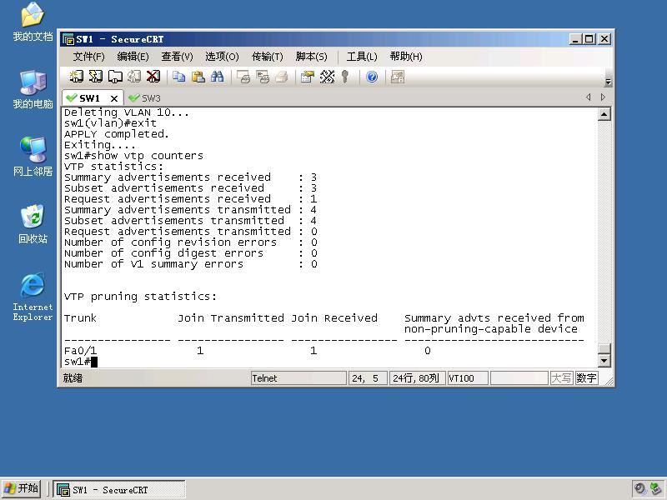Click the Paste clipboard icon

click(x=198, y=77)
